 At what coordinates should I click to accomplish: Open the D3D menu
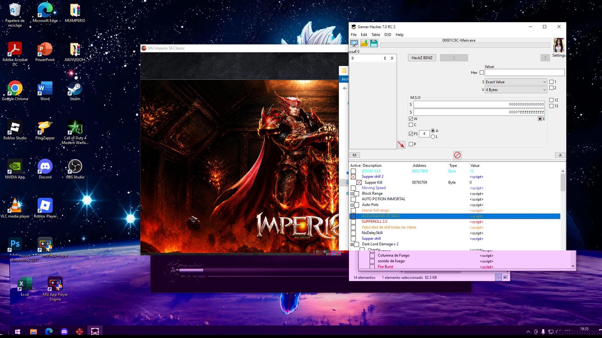388,35
